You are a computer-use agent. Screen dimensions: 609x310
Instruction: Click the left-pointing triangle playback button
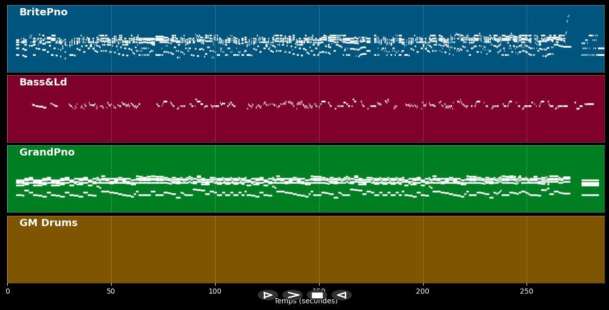pos(341,295)
